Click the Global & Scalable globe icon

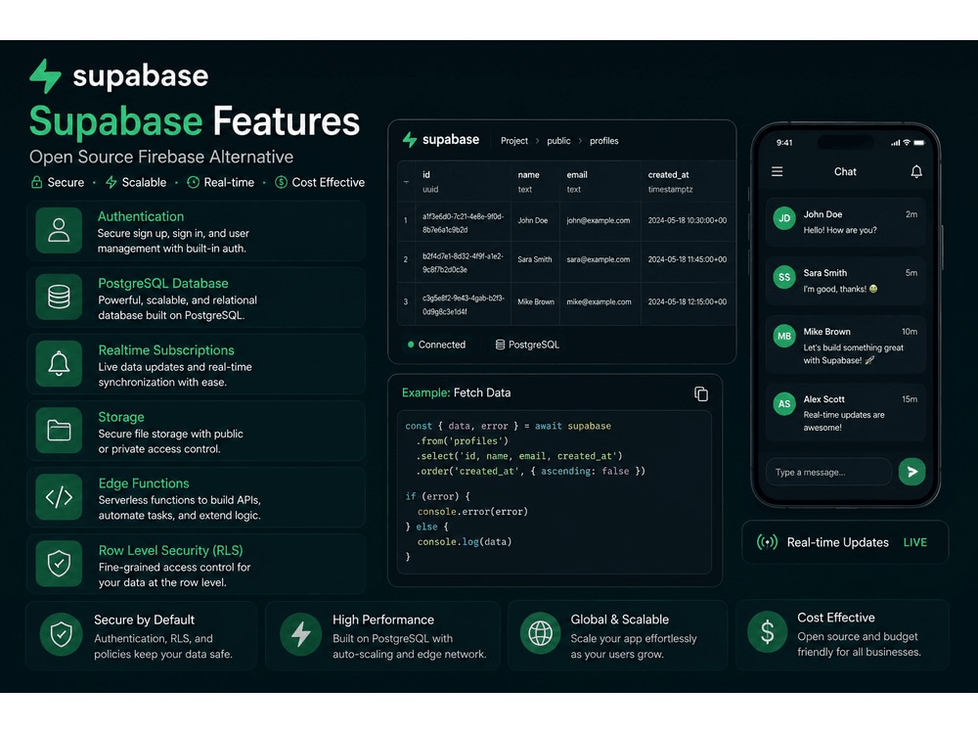click(540, 633)
